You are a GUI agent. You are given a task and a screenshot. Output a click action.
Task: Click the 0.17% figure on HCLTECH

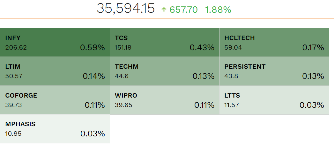point(313,48)
